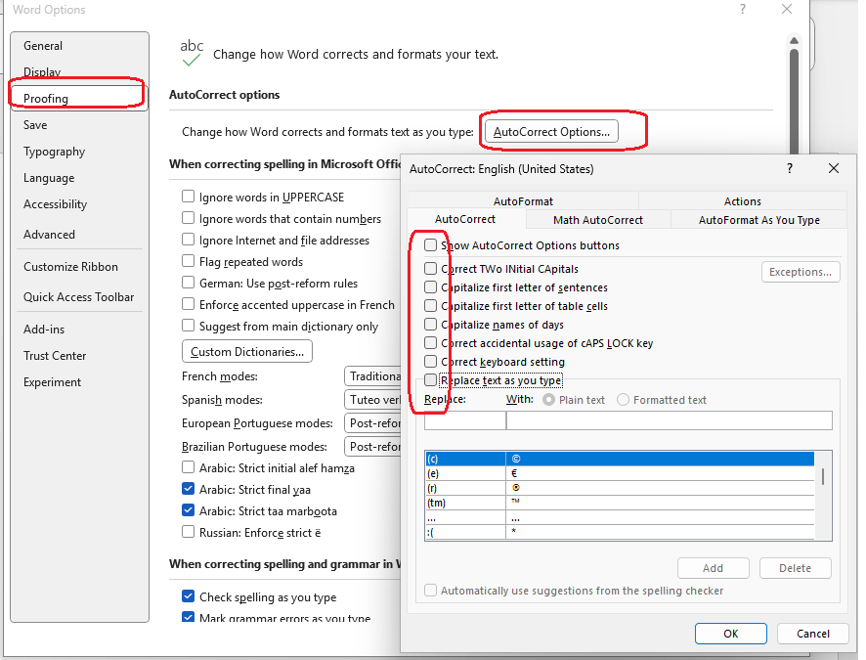Uncheck Check spelling as you type
Image resolution: width=866 pixels, height=660 pixels.
pyautogui.click(x=189, y=596)
